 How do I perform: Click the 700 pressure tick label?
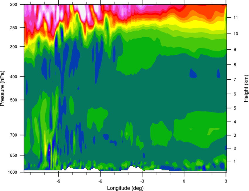click(14, 135)
